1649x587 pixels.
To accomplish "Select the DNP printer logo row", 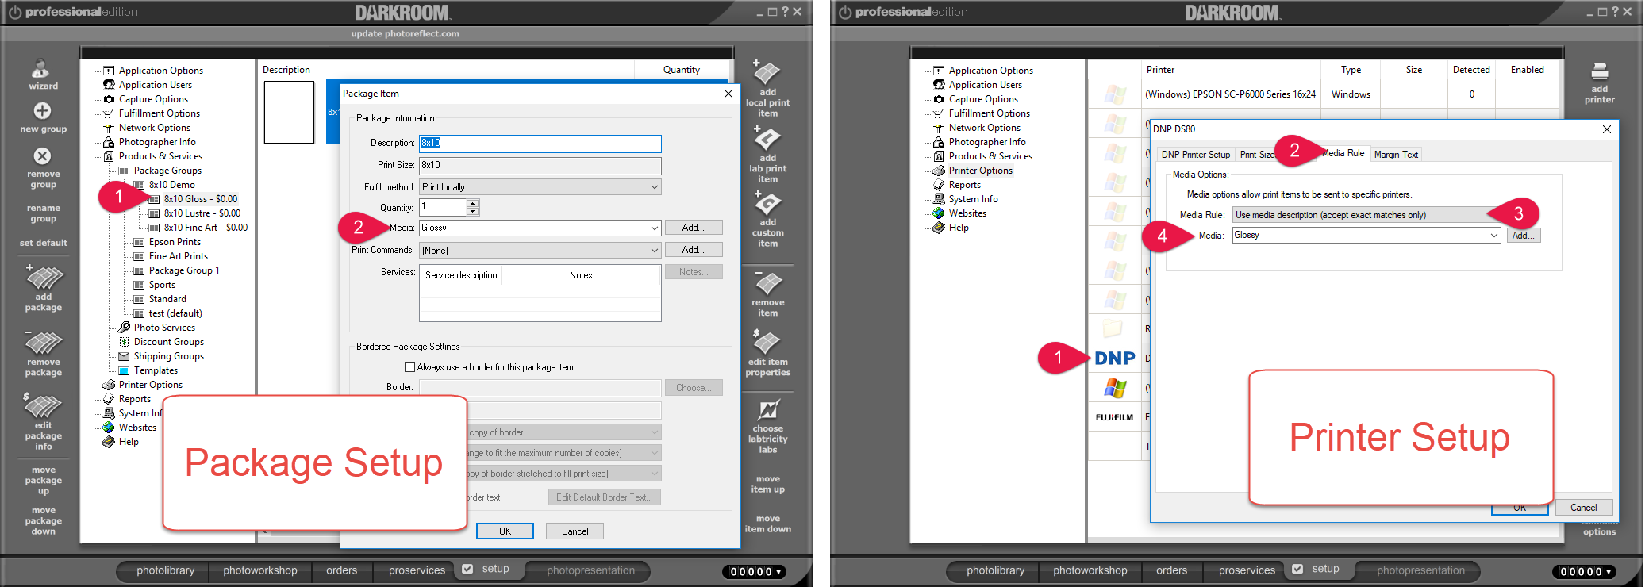I will (1114, 358).
